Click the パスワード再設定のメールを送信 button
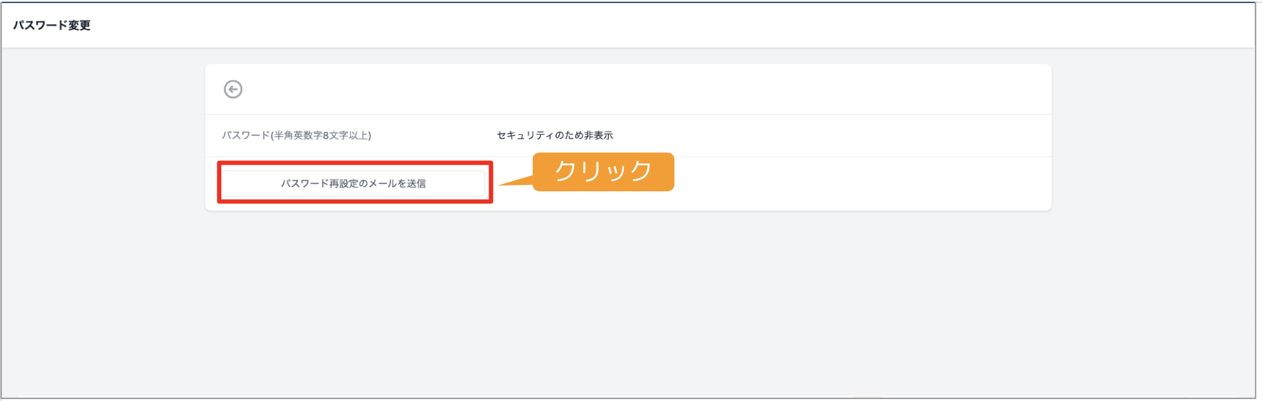 tap(353, 183)
